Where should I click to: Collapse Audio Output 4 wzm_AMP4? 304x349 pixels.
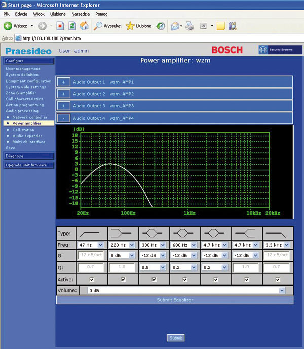click(x=63, y=118)
